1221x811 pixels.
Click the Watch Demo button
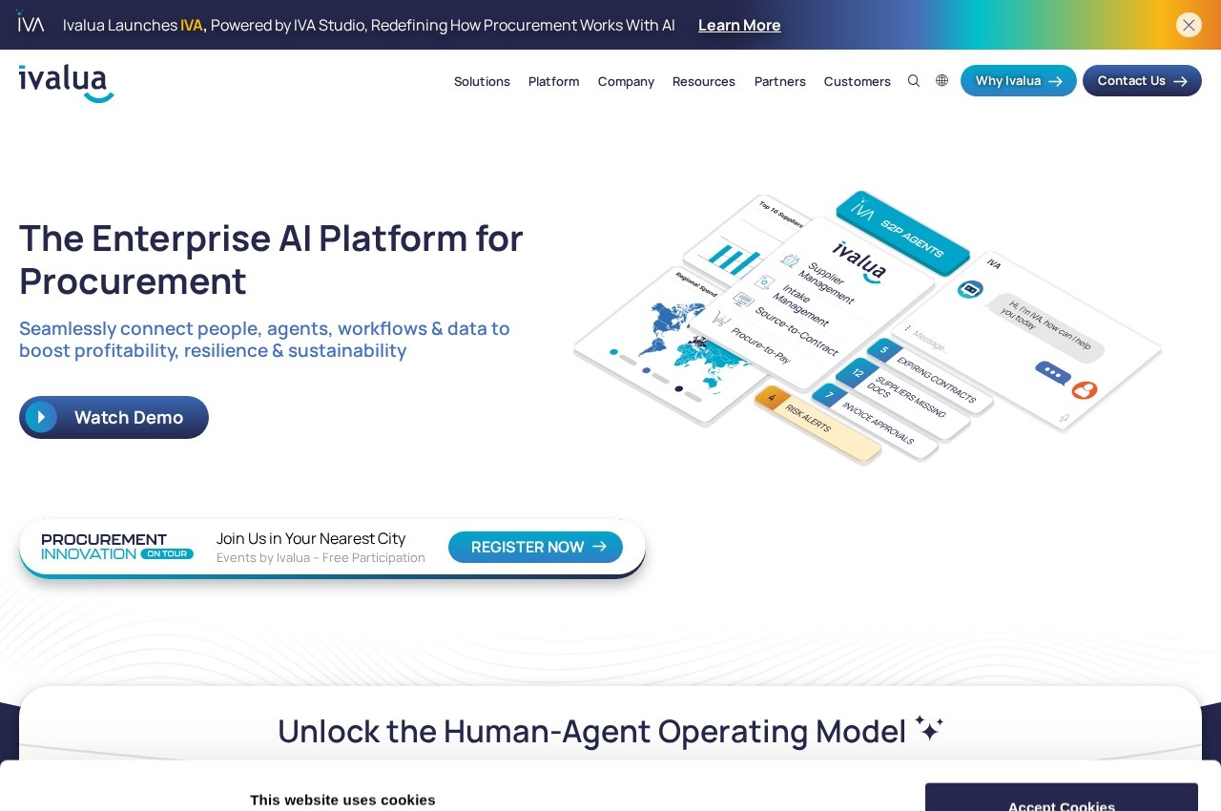[x=114, y=417]
